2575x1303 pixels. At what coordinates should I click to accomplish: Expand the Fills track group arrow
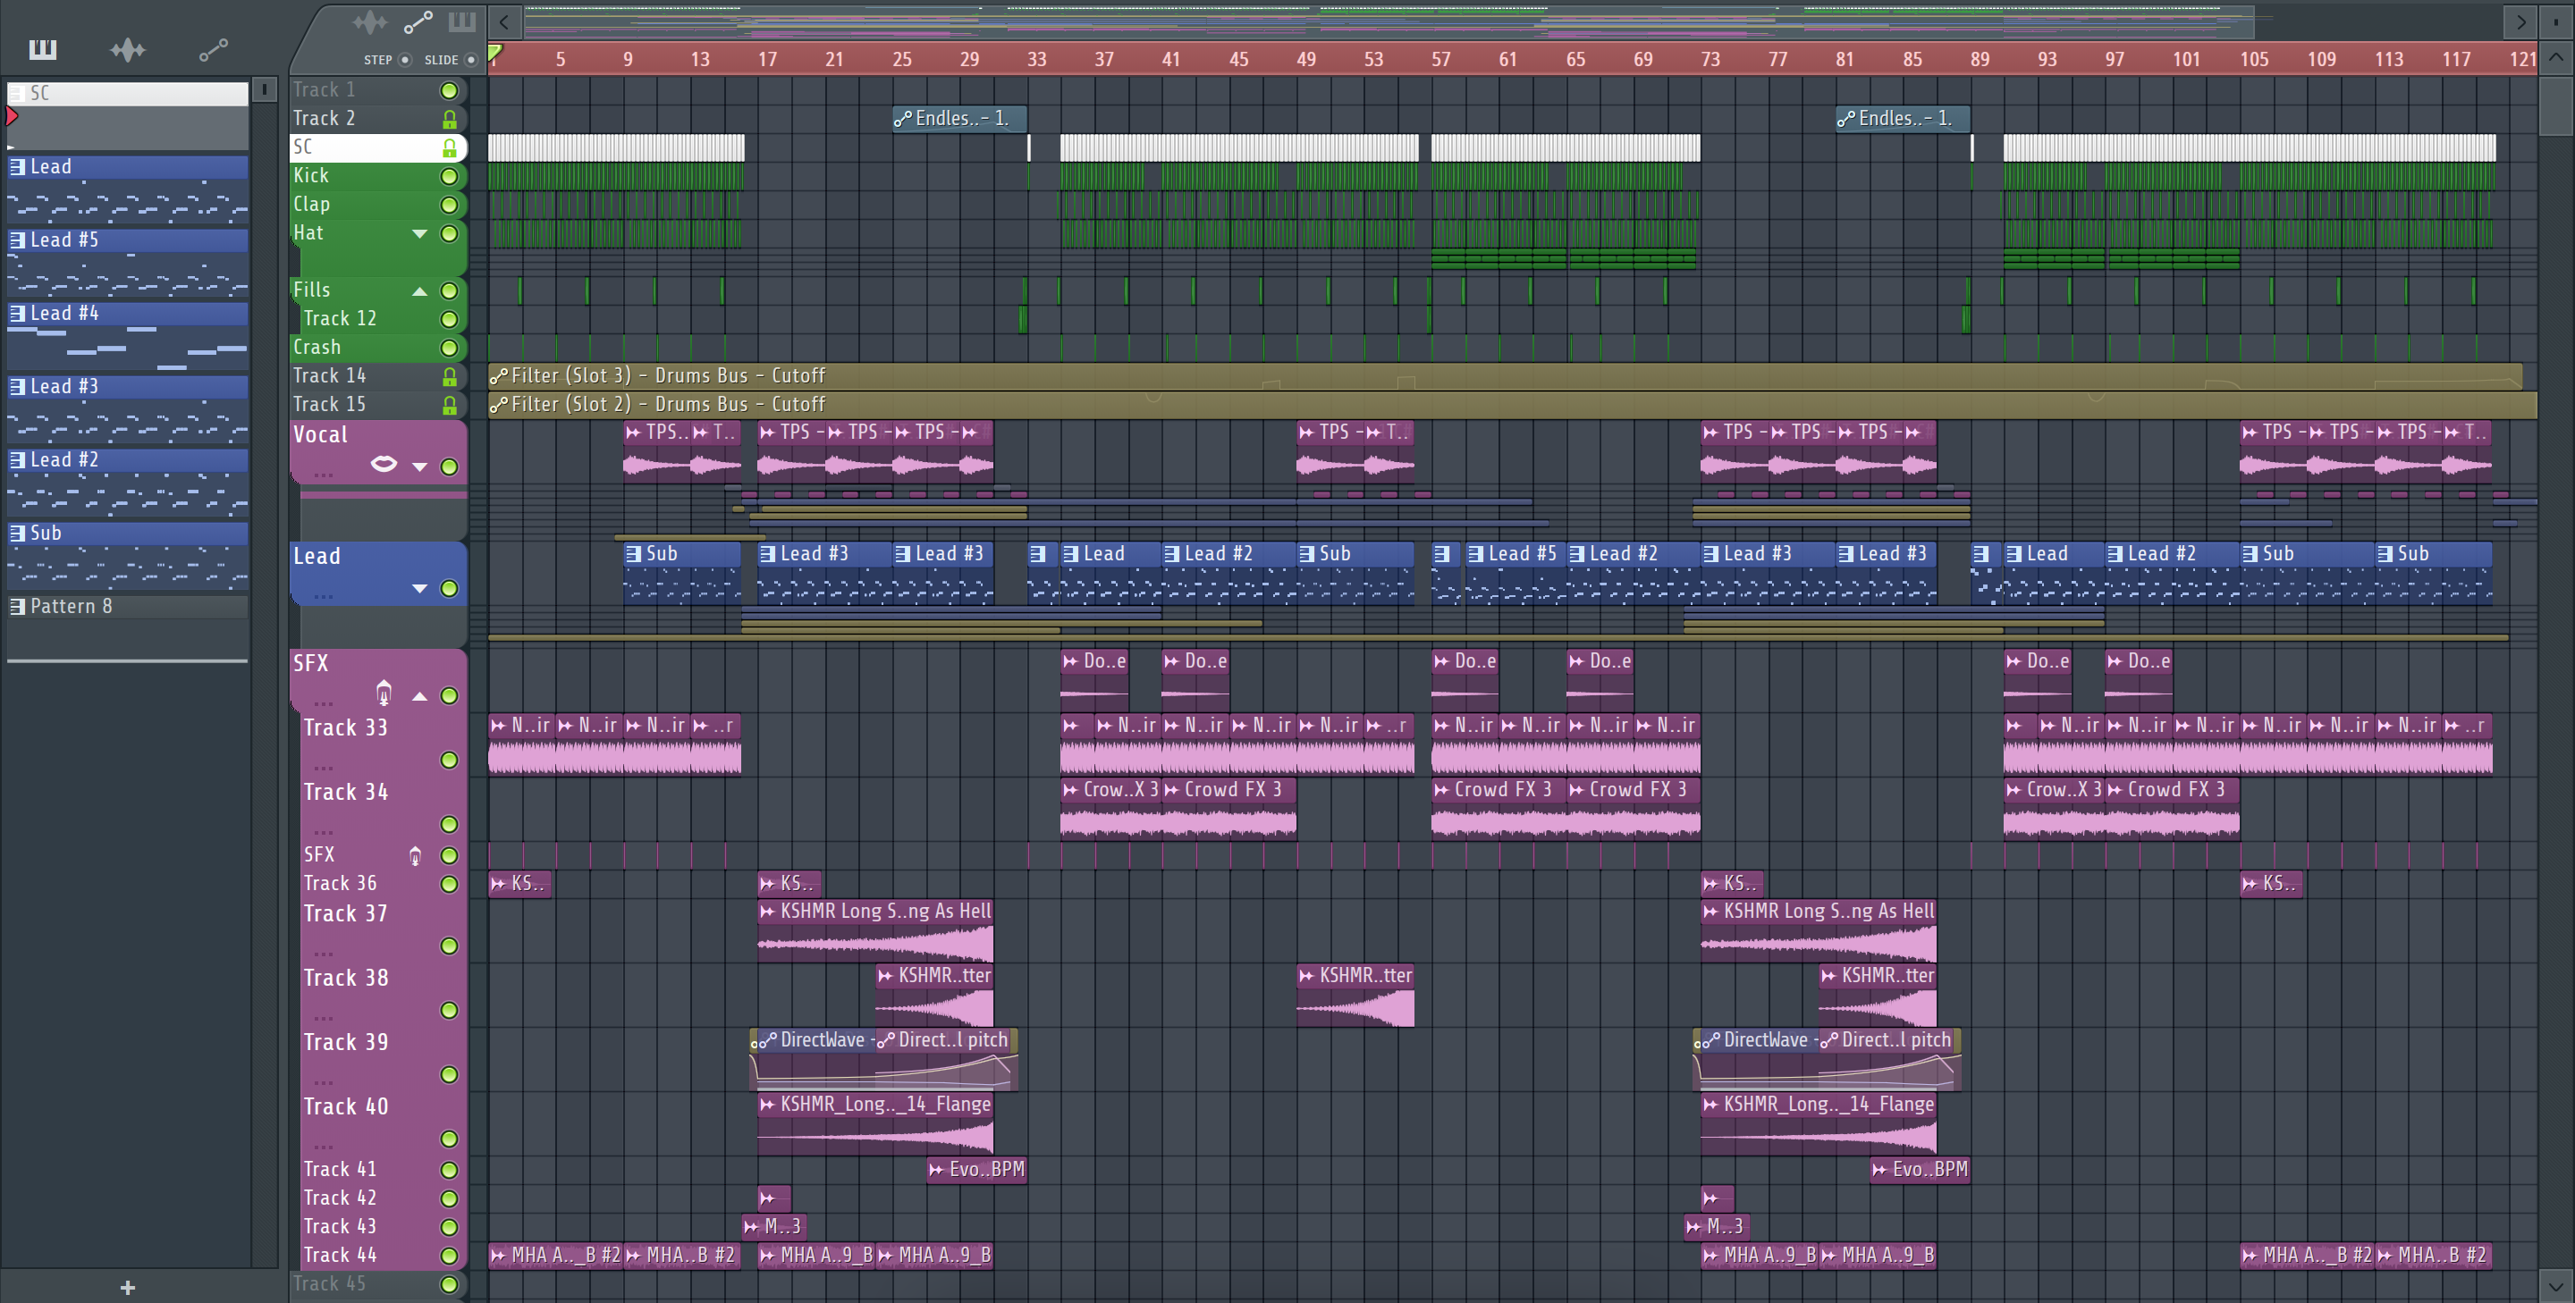[x=420, y=290]
